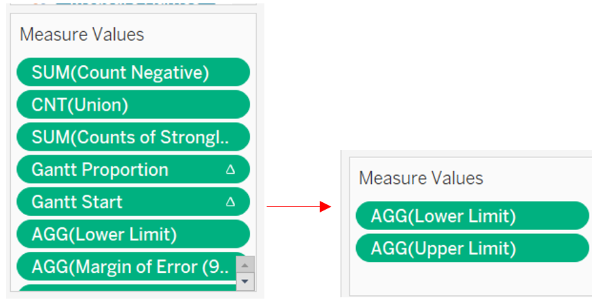Click the scrollbar of the left Measure Values card

[x=245, y=271]
